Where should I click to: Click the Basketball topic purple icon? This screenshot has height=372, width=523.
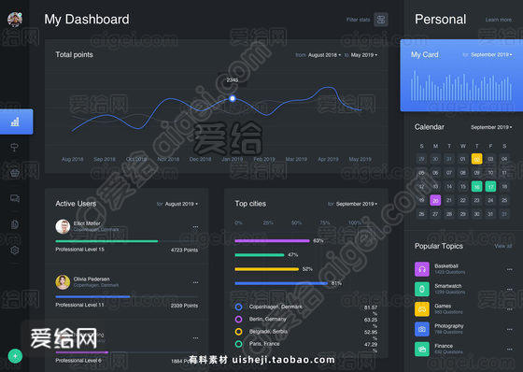(421, 269)
